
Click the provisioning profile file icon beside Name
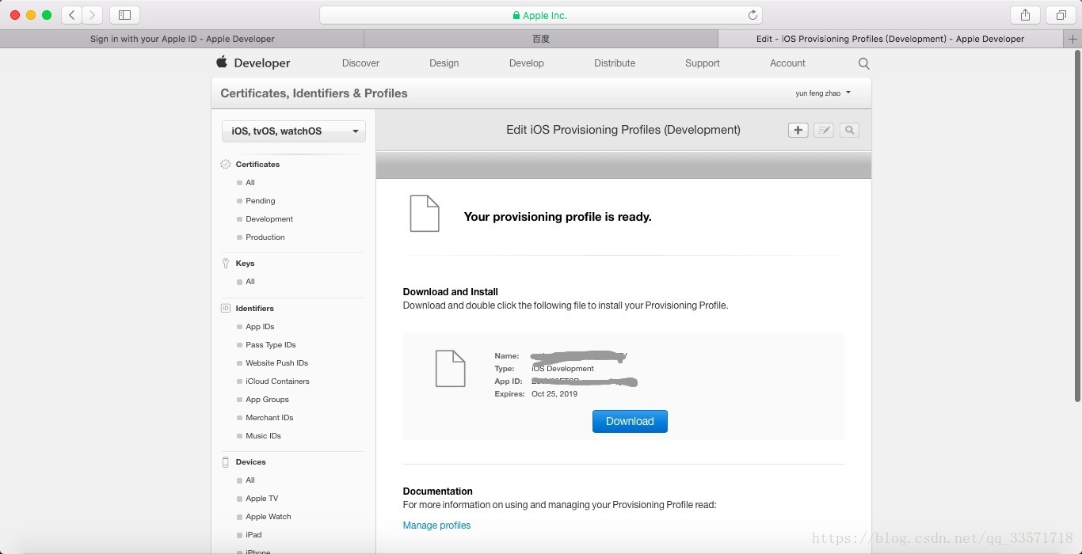point(450,368)
